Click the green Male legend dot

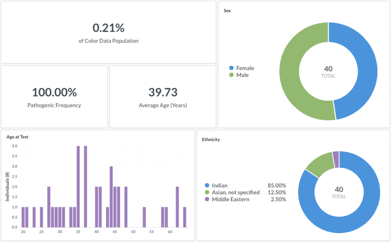tap(231, 75)
